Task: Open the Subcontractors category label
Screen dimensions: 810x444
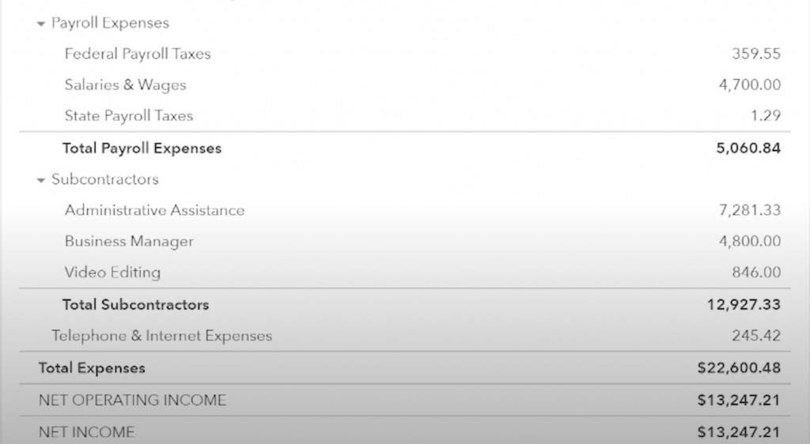Action: (105, 179)
